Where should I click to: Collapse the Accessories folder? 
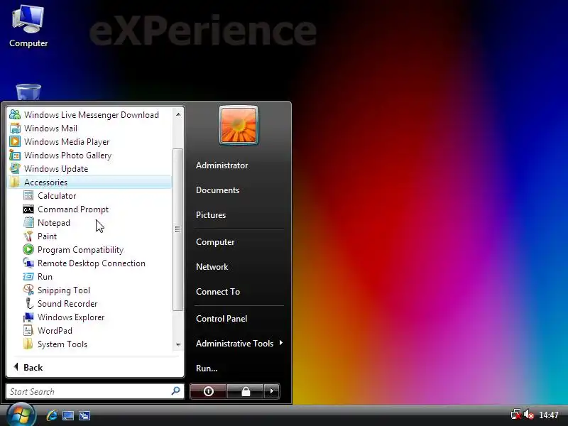(x=89, y=182)
